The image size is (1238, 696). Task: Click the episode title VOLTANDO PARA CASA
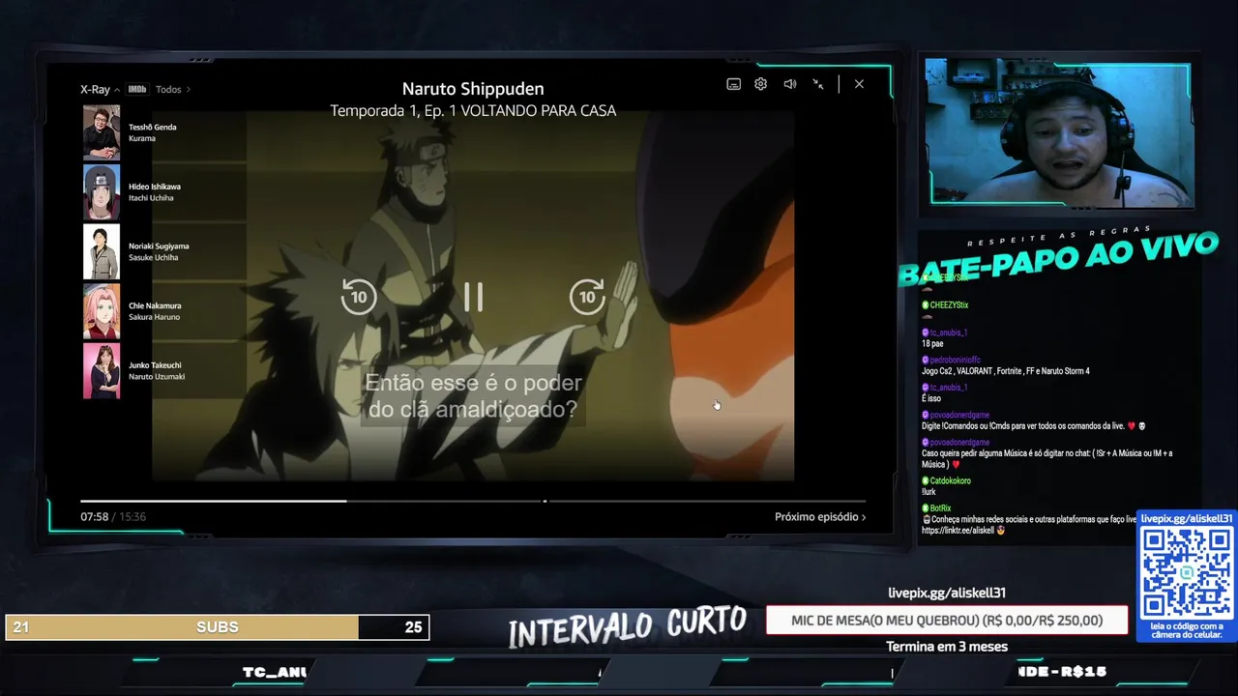pyautogui.click(x=539, y=111)
